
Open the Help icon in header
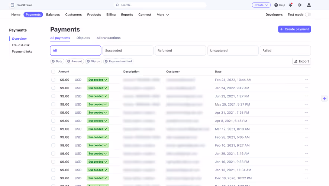[x=276, y=5]
